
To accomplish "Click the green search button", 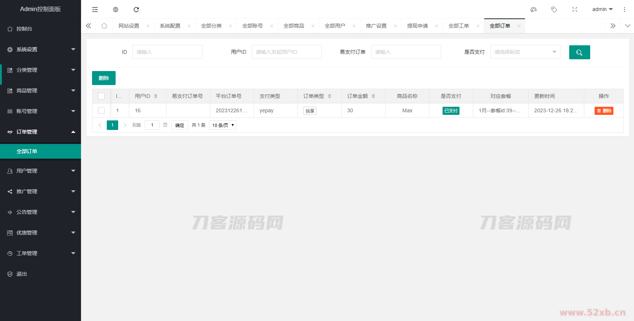I will tap(580, 52).
